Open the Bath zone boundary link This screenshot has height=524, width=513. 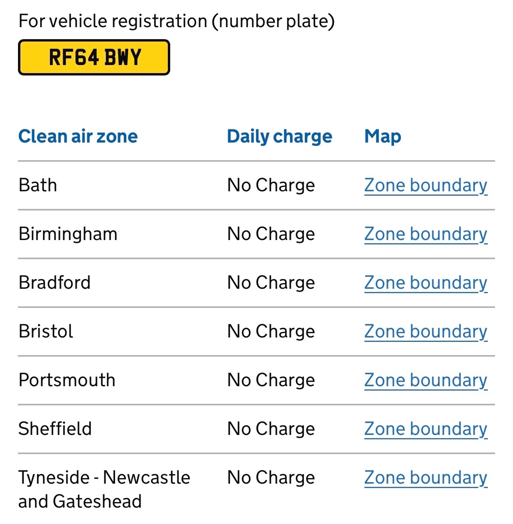tap(426, 185)
